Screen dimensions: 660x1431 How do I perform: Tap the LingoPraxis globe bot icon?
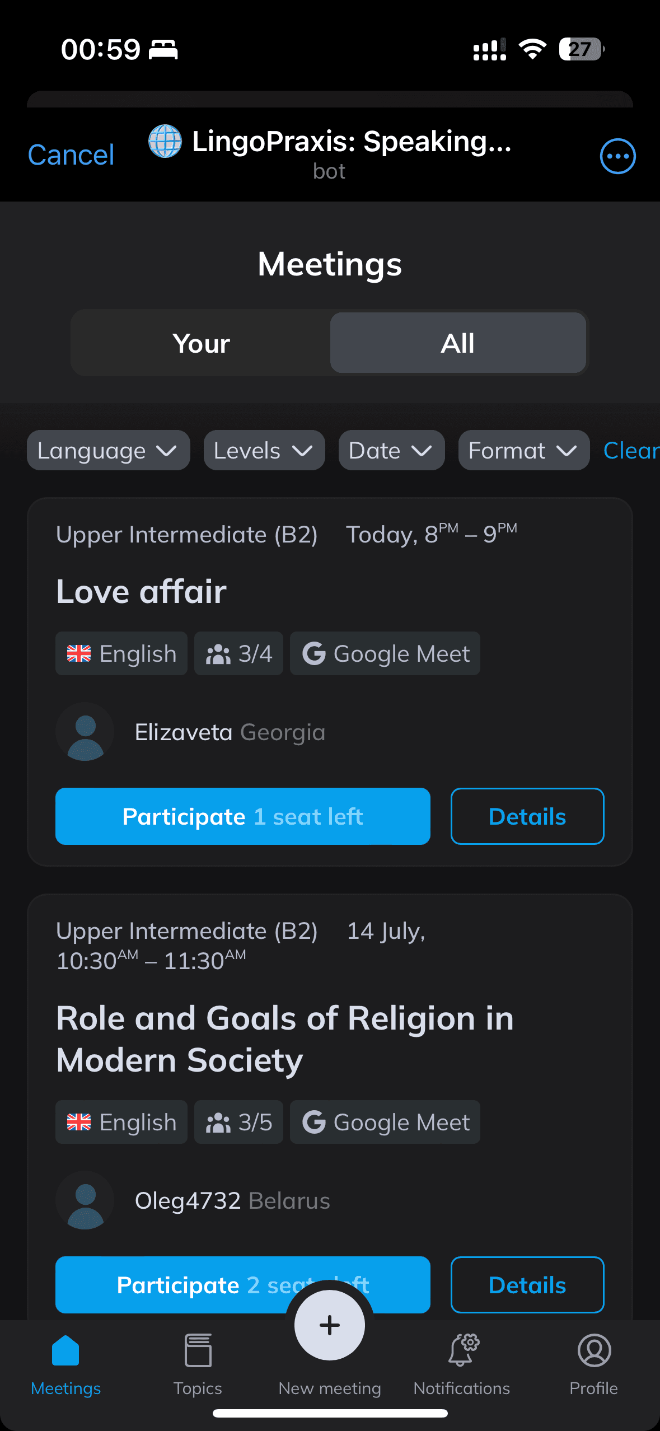tap(165, 141)
